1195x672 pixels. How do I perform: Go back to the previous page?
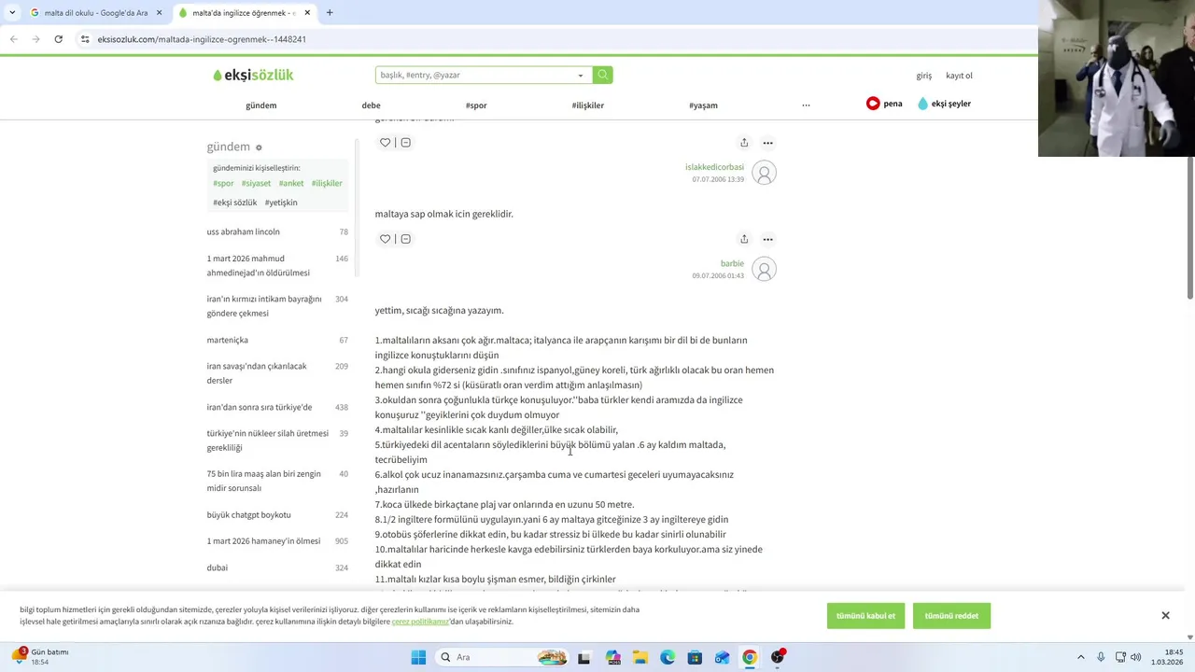(x=13, y=39)
